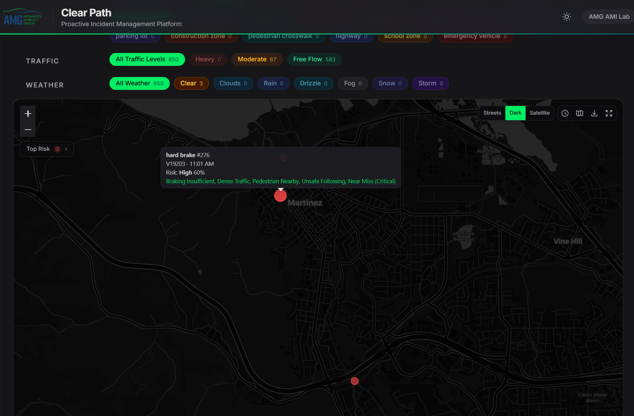Filter by Moderate traffic

coord(257,59)
